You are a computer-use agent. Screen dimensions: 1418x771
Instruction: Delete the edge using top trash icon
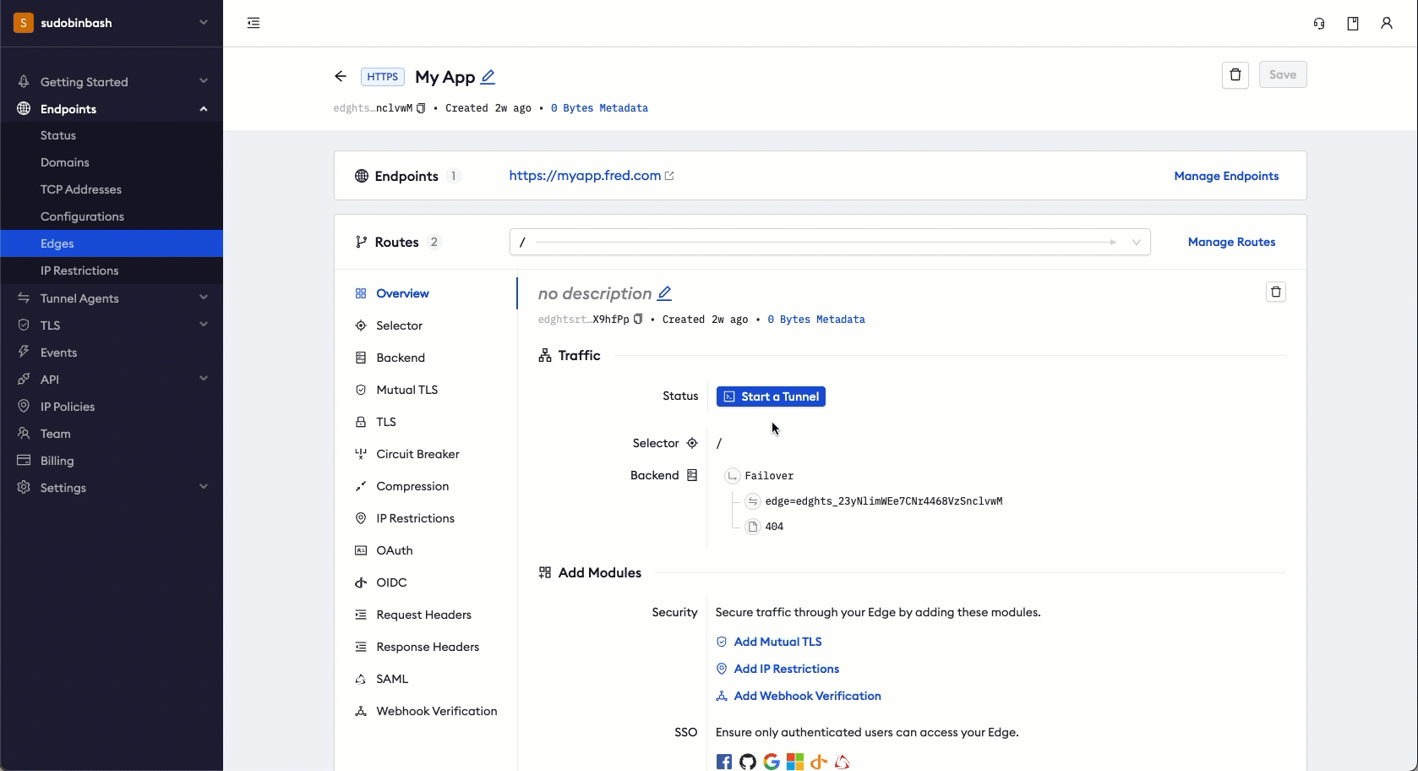coord(1235,75)
